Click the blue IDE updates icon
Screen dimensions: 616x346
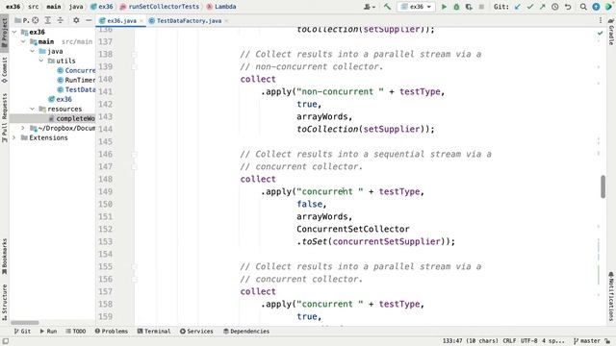596,7
